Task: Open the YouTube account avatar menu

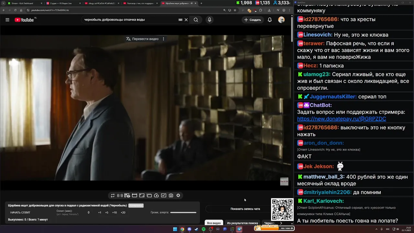Action: pyautogui.click(x=281, y=20)
